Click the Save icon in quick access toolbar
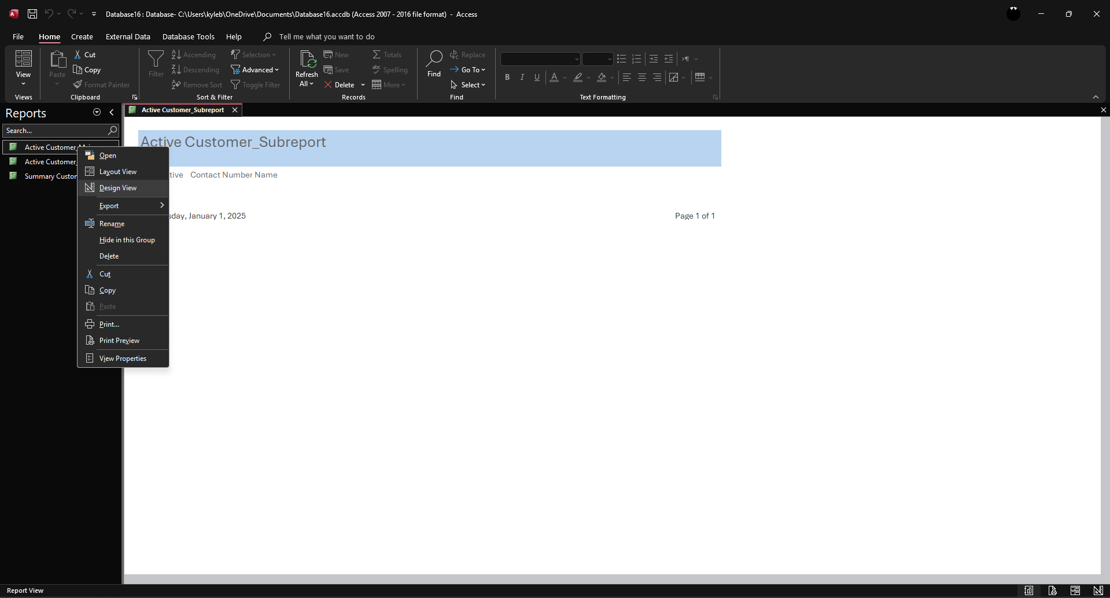The width and height of the screenshot is (1110, 598). pyautogui.click(x=32, y=14)
